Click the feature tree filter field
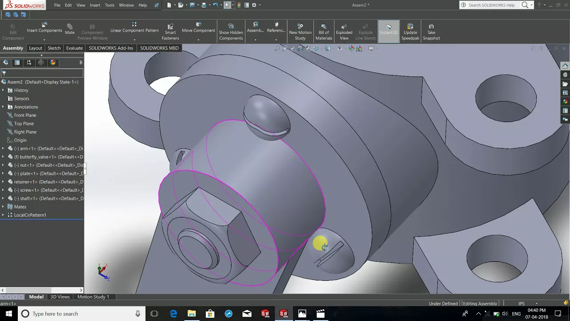This screenshot has width=570, height=321. [42, 73]
